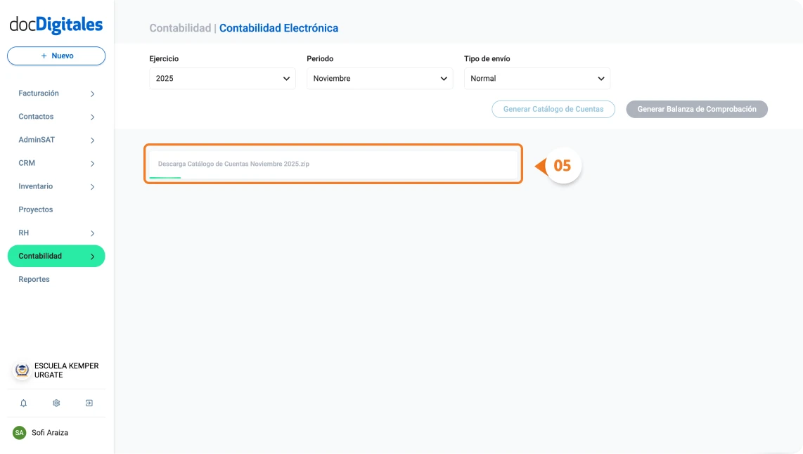
Task: Open the settings gear icon
Action: click(56, 403)
